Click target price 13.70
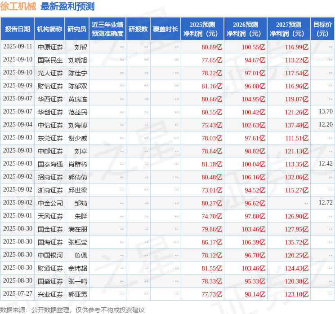Viewport: 335px width, 314px height. click(326, 111)
